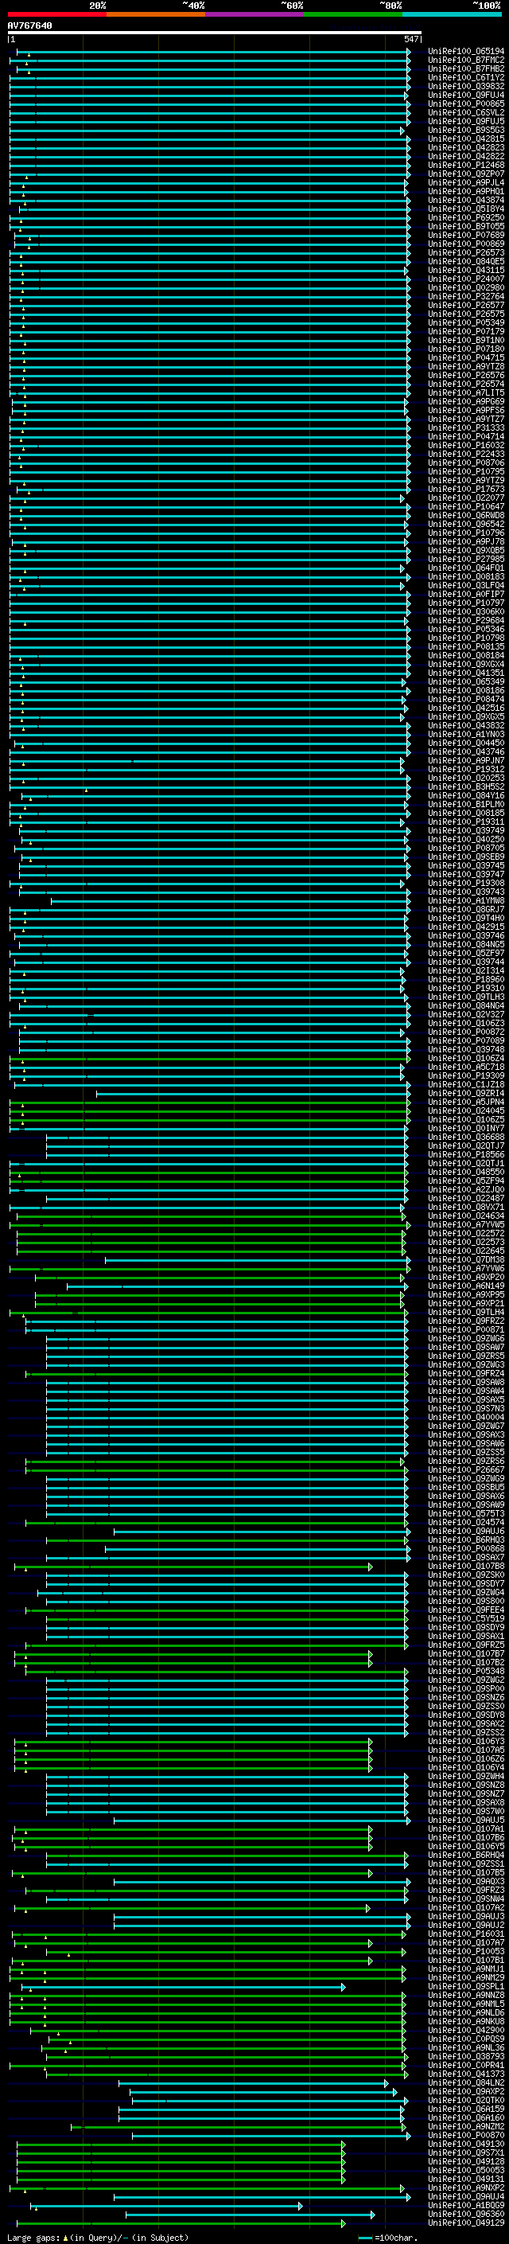Open the UniRef100_P00871 entry
This screenshot has width=509, height=2244.
pos(466,1330)
